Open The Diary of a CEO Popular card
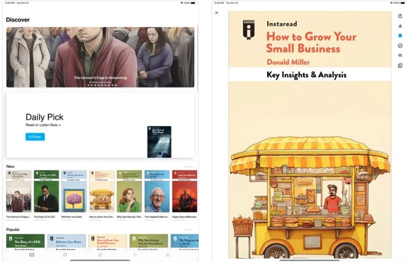407x262 pixels. (25, 242)
